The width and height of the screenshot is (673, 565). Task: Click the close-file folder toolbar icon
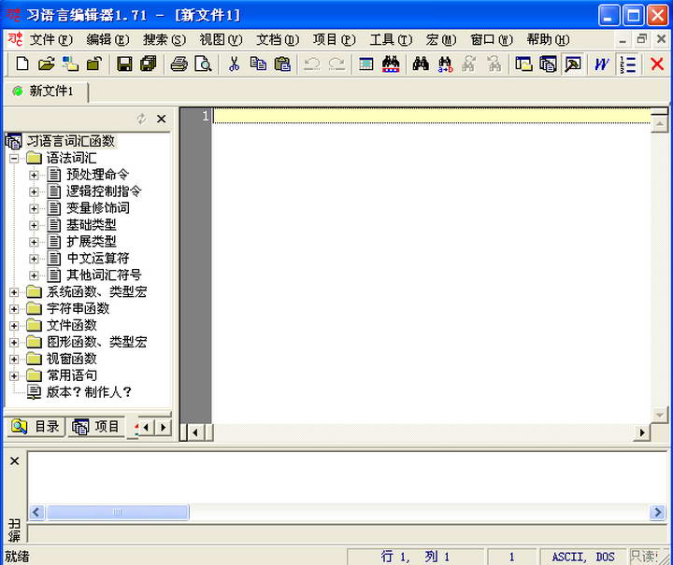click(94, 64)
